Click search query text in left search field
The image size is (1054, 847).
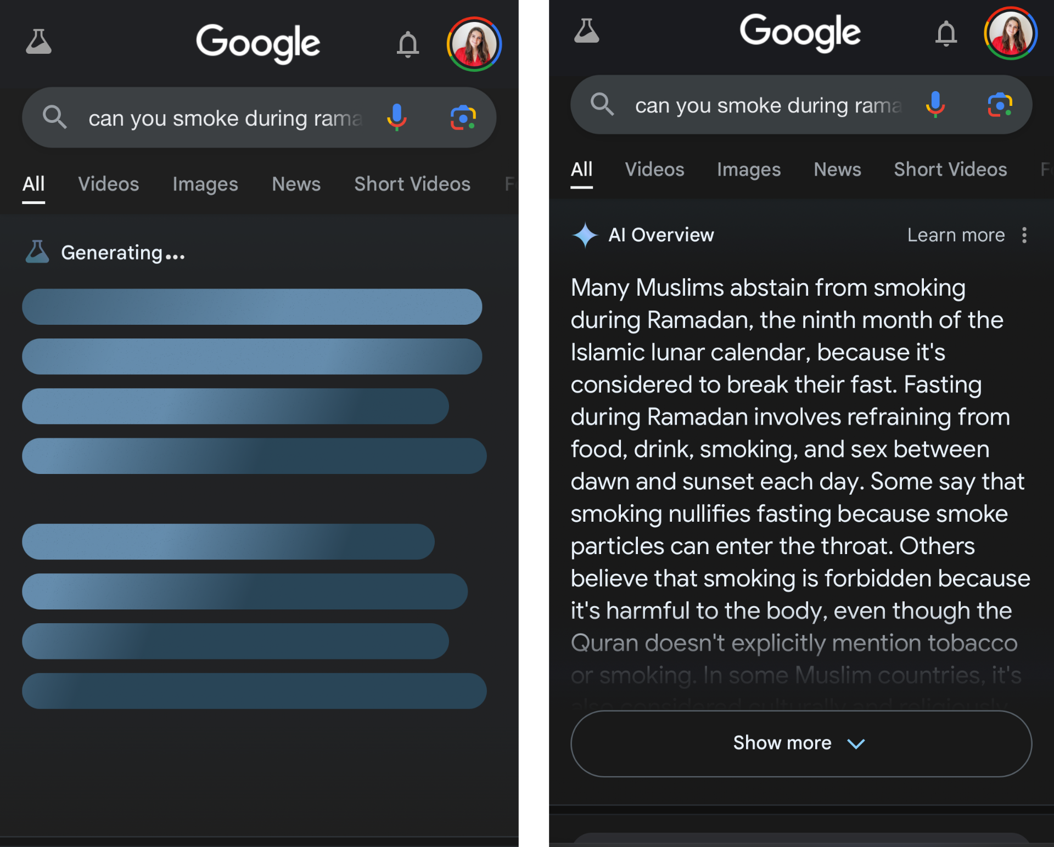click(225, 118)
